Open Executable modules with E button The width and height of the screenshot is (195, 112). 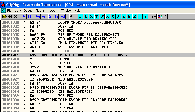86,17
